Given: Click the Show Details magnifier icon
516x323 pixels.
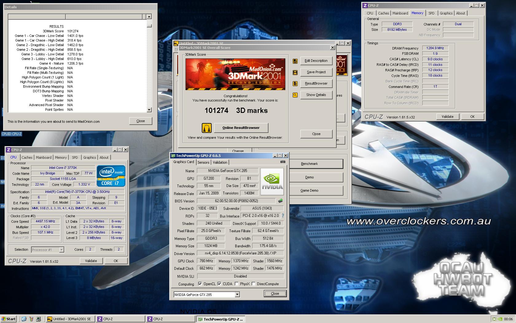Looking at the screenshot, I should (x=295, y=95).
